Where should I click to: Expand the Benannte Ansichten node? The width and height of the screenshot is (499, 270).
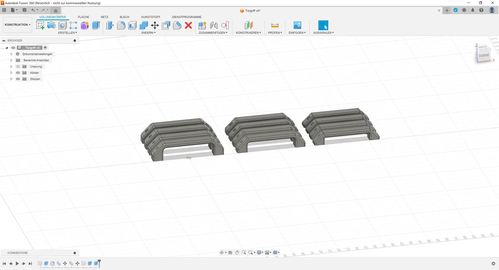[11, 60]
